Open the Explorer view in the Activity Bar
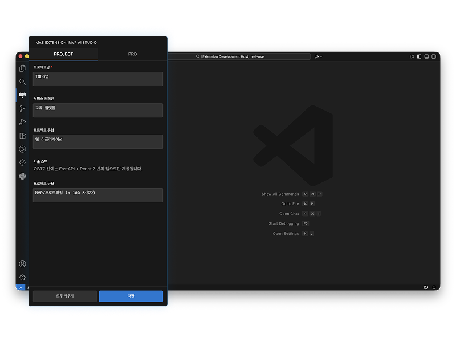This screenshot has width=456, height=342. pyautogui.click(x=22, y=67)
